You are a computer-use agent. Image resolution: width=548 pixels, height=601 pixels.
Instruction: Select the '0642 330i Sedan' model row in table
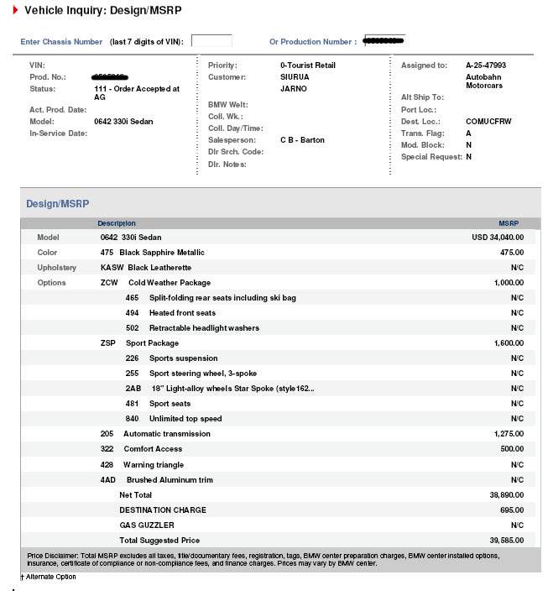pos(279,238)
